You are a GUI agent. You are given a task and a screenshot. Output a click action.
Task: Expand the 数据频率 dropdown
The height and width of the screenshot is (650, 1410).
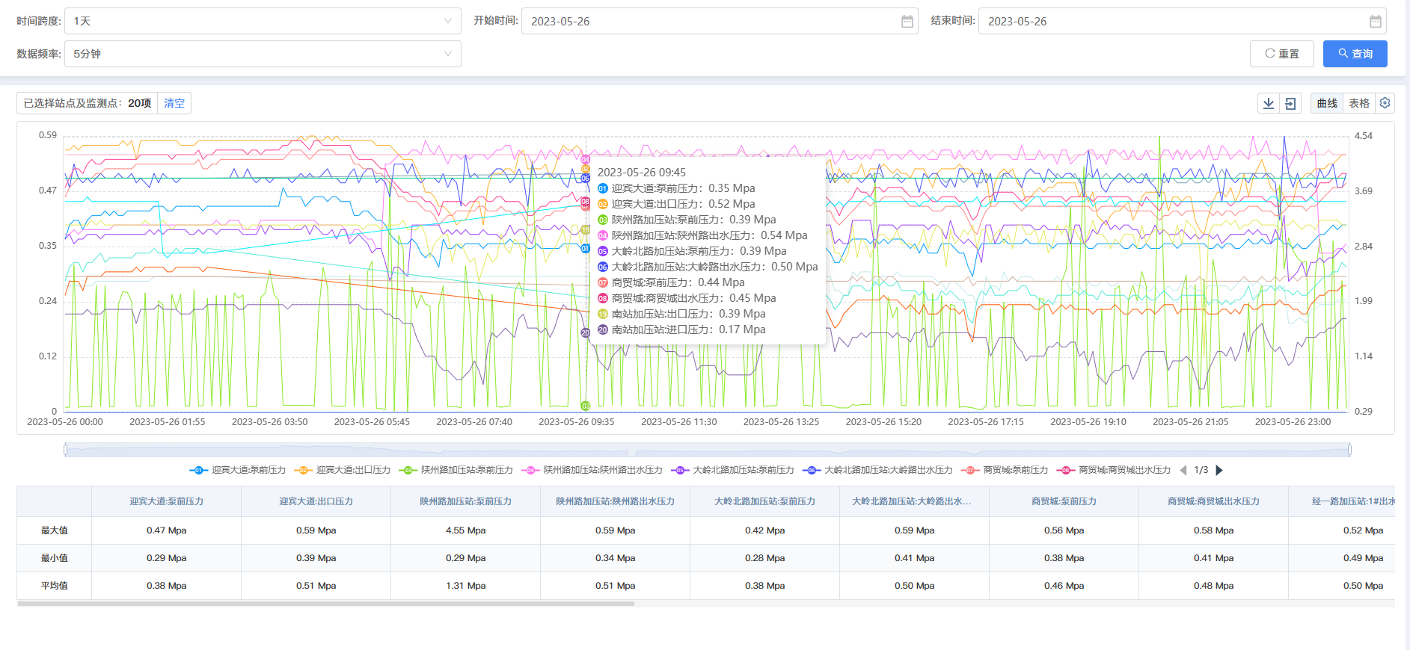[263, 54]
